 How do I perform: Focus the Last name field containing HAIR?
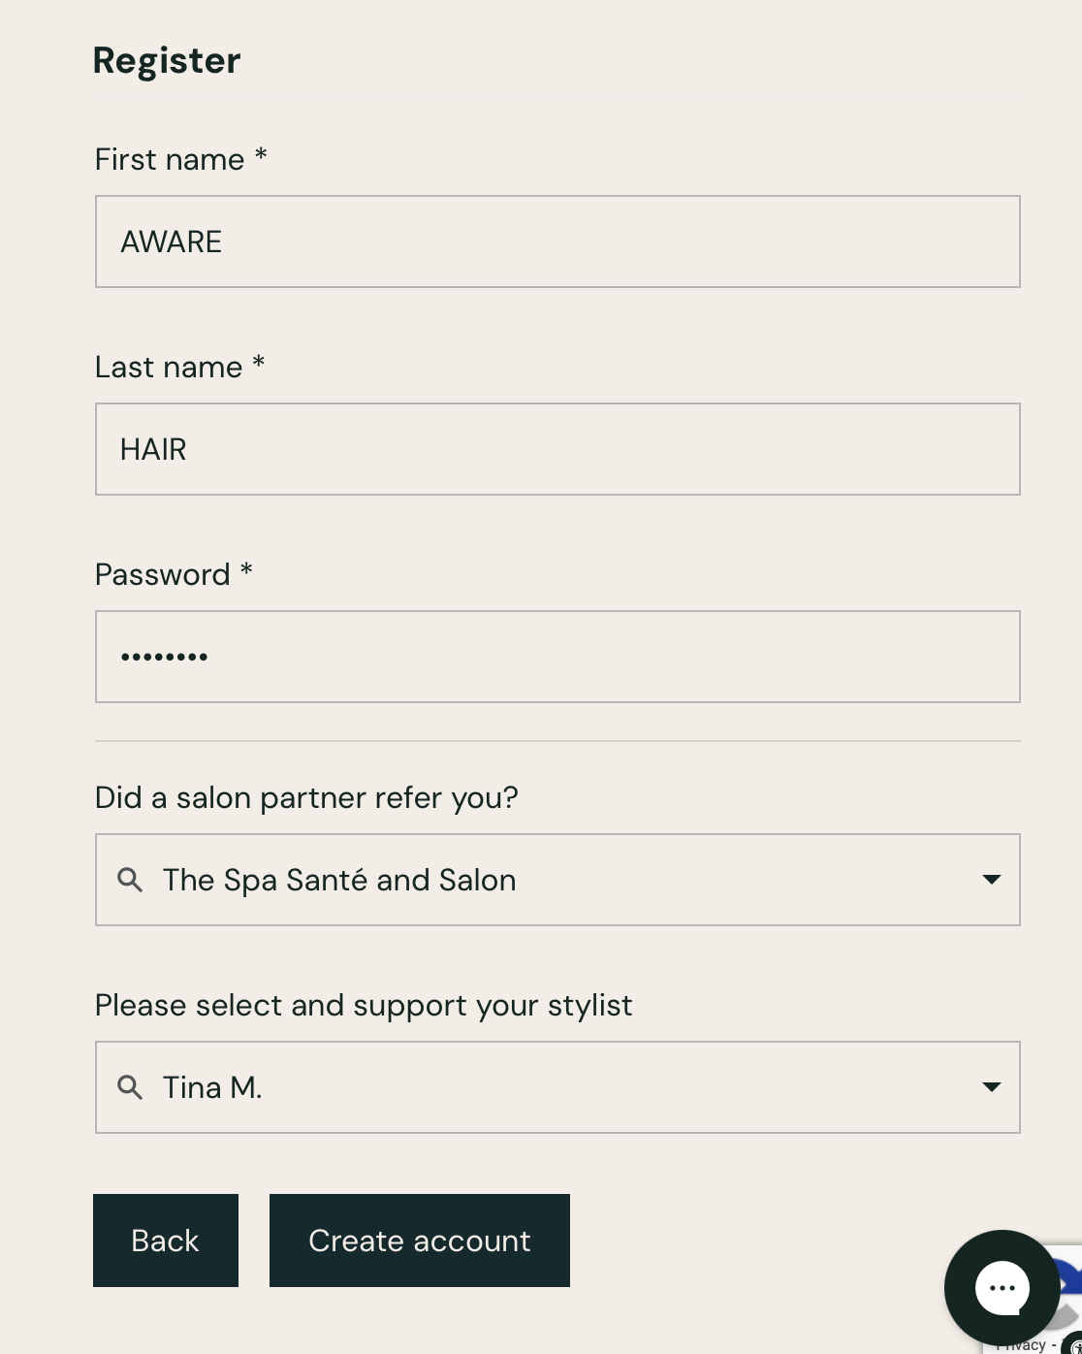click(x=557, y=449)
